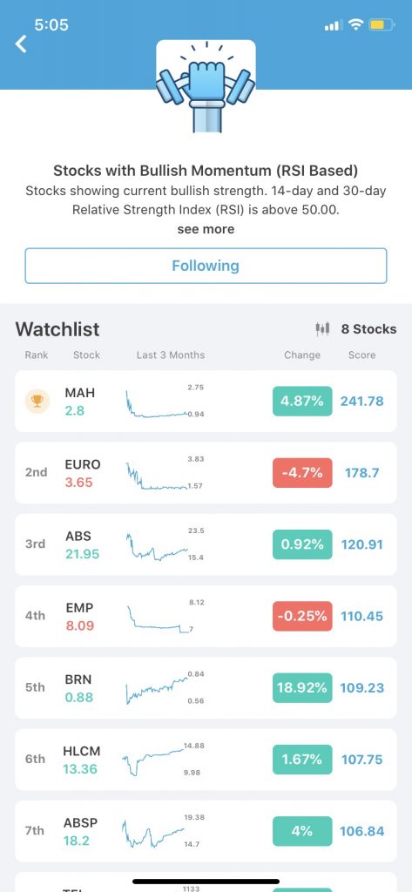Viewport: 412px width, 892px height.
Task: Expand description with see more
Action: [x=206, y=229]
